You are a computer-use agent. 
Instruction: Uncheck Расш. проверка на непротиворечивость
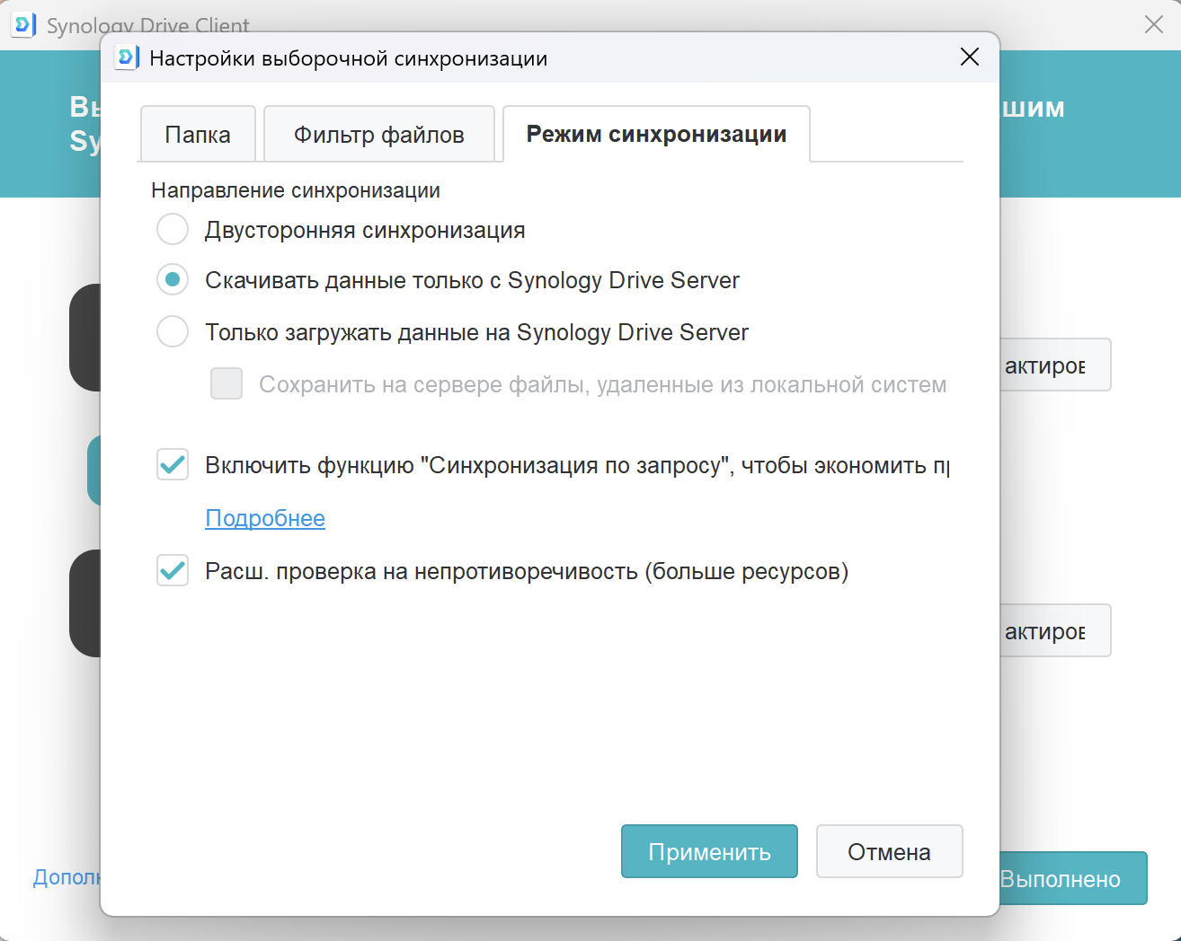[x=173, y=571]
